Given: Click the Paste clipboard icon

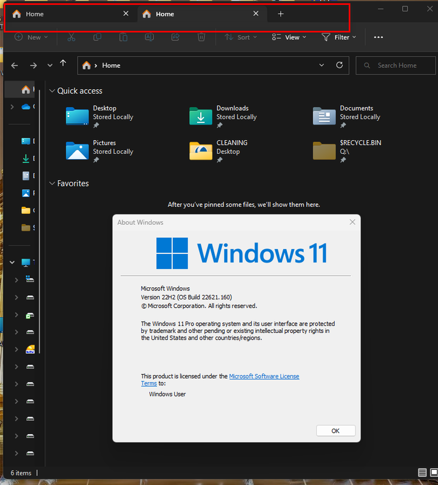Looking at the screenshot, I should point(123,37).
